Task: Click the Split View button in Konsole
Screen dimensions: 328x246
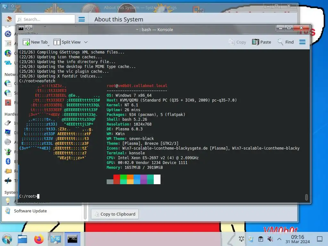Action: click(x=67, y=42)
